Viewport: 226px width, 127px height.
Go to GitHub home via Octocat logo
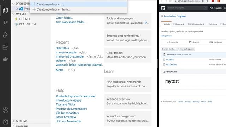click(x=163, y=8)
